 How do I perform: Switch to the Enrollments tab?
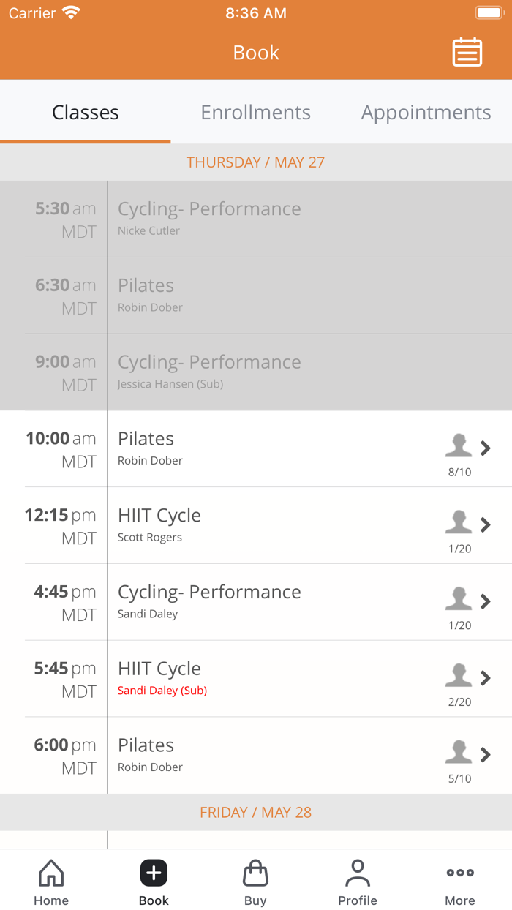click(x=256, y=113)
